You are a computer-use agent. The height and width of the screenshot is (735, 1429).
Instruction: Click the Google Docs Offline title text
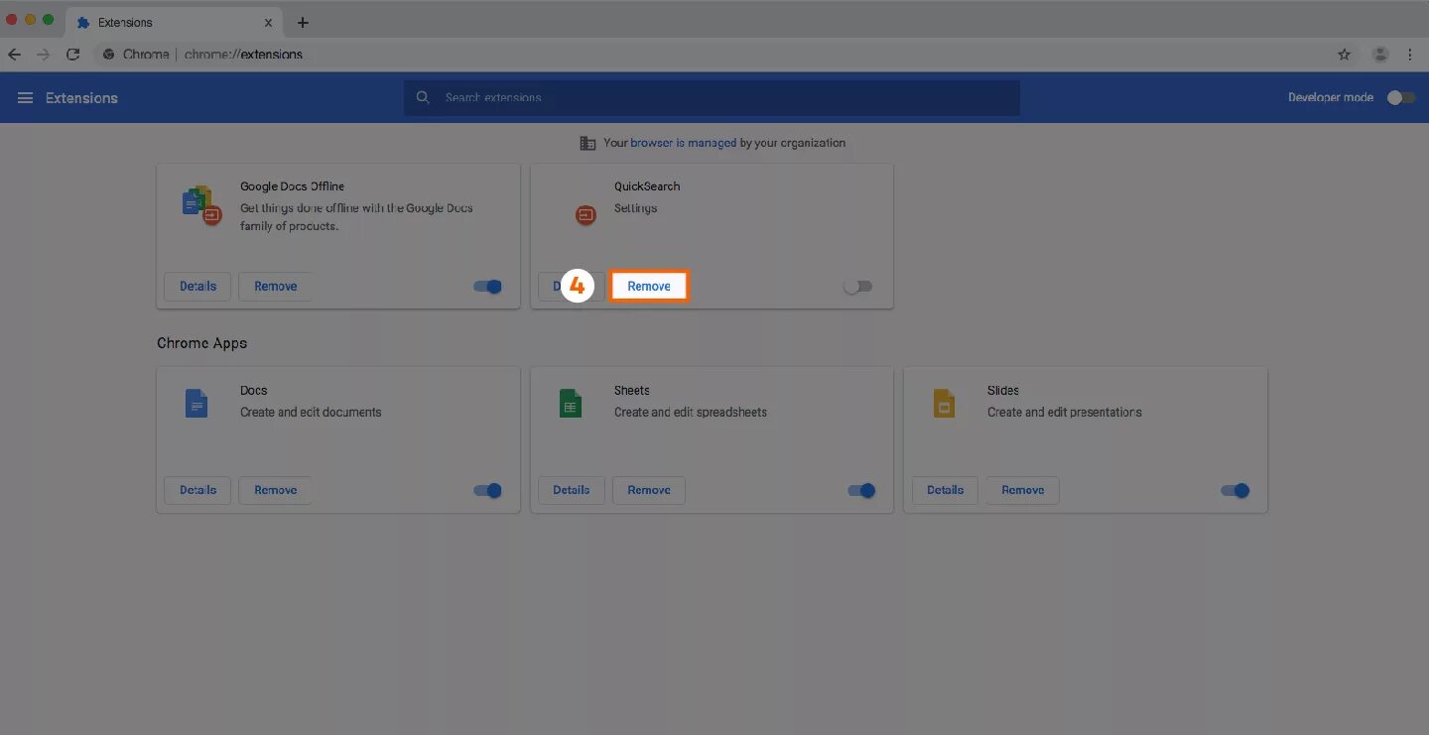(x=292, y=186)
